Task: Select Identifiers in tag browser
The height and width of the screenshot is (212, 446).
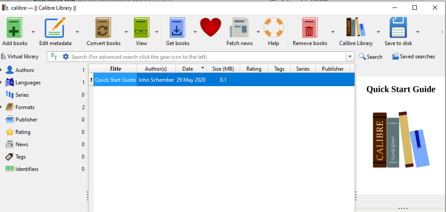Action: (27, 169)
